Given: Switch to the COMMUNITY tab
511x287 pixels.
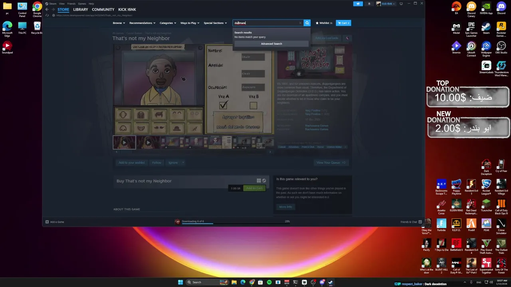Looking at the screenshot, I should tap(103, 10).
